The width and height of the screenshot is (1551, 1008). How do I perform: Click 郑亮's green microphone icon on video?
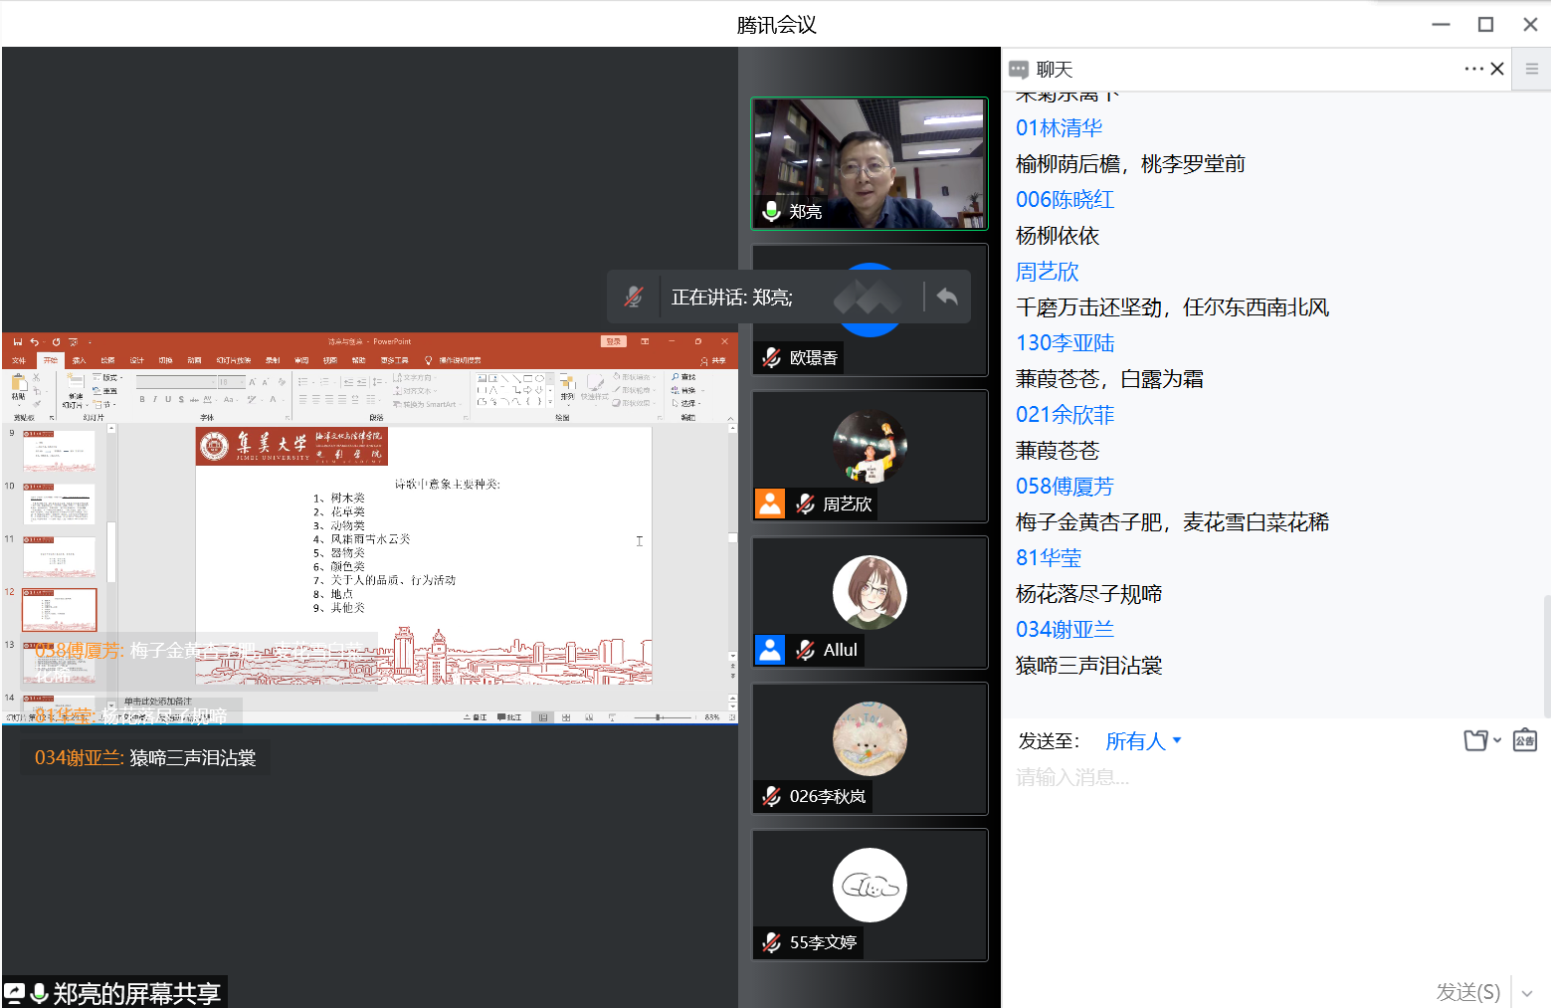pos(771,211)
